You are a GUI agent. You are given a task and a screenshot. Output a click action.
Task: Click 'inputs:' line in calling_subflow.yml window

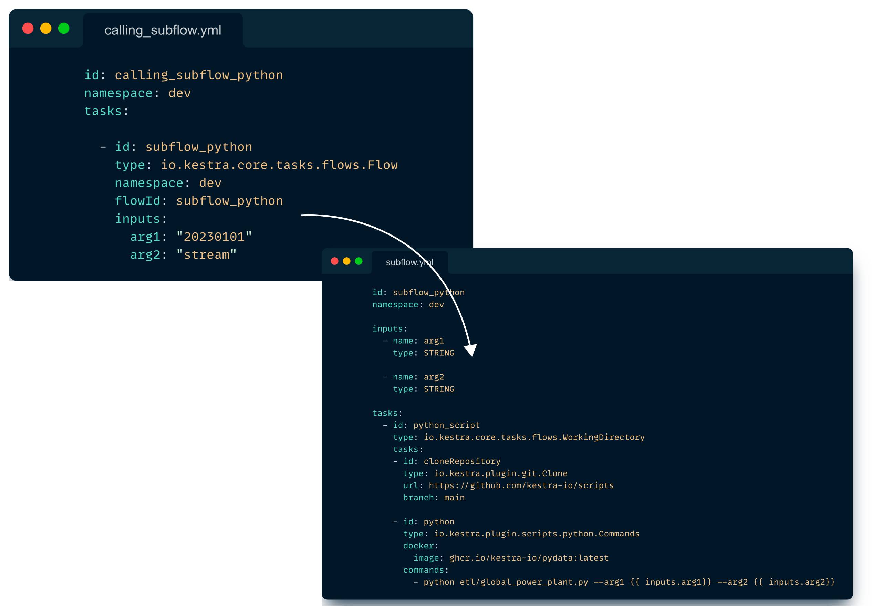(141, 219)
